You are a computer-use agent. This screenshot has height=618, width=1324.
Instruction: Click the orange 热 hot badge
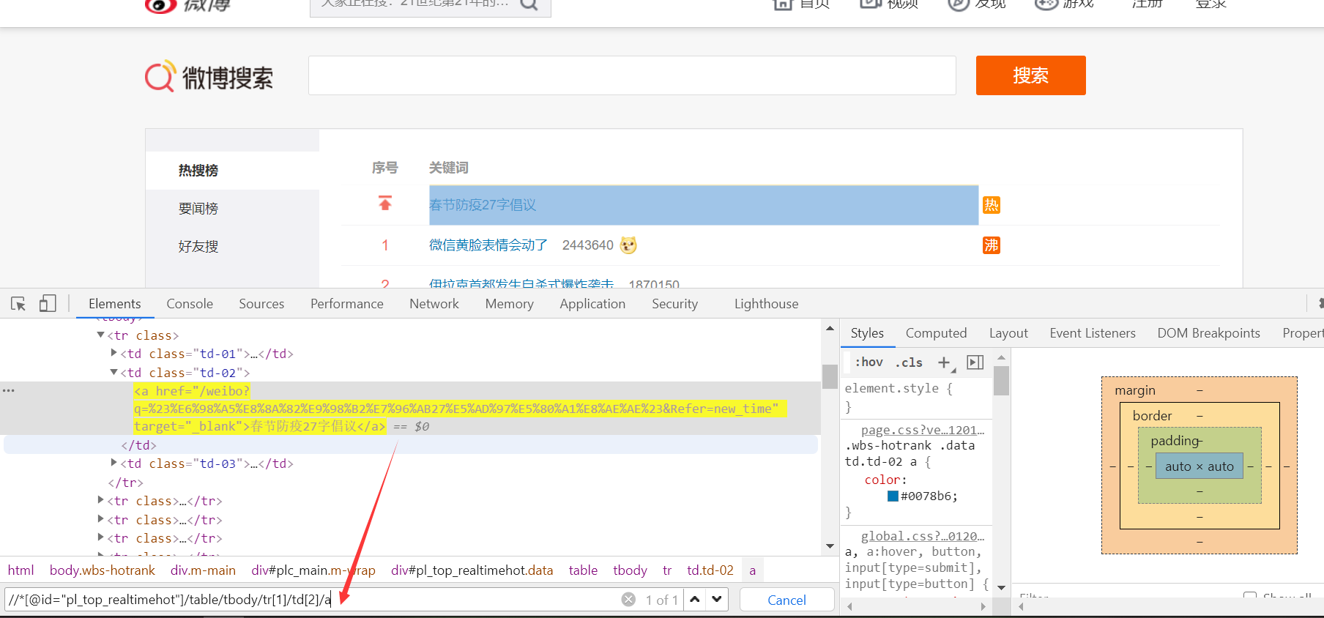[992, 205]
